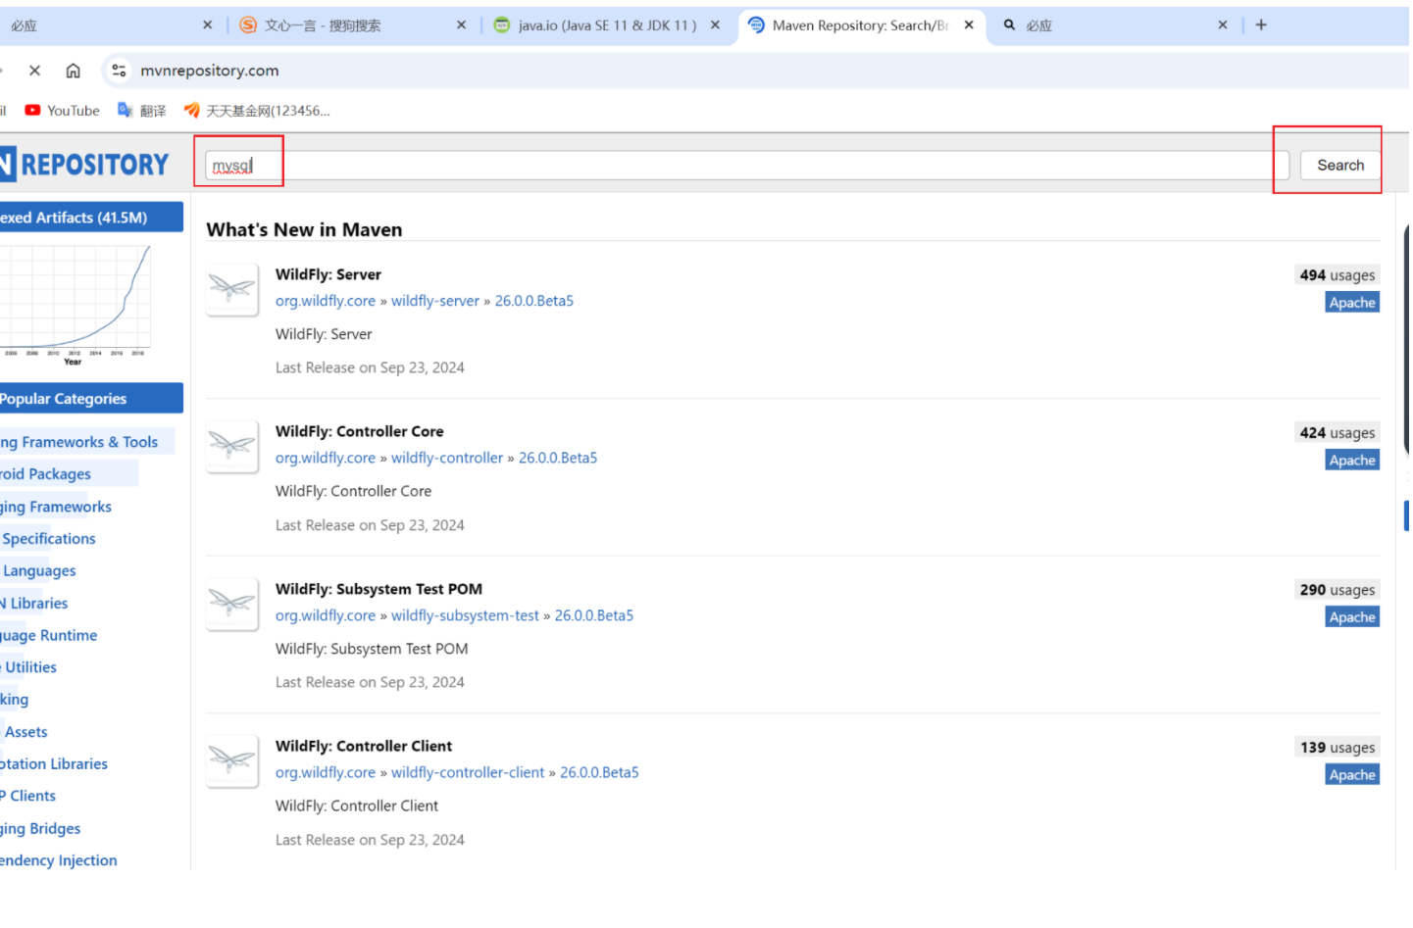Open the Dependency Injection category

[x=59, y=860]
